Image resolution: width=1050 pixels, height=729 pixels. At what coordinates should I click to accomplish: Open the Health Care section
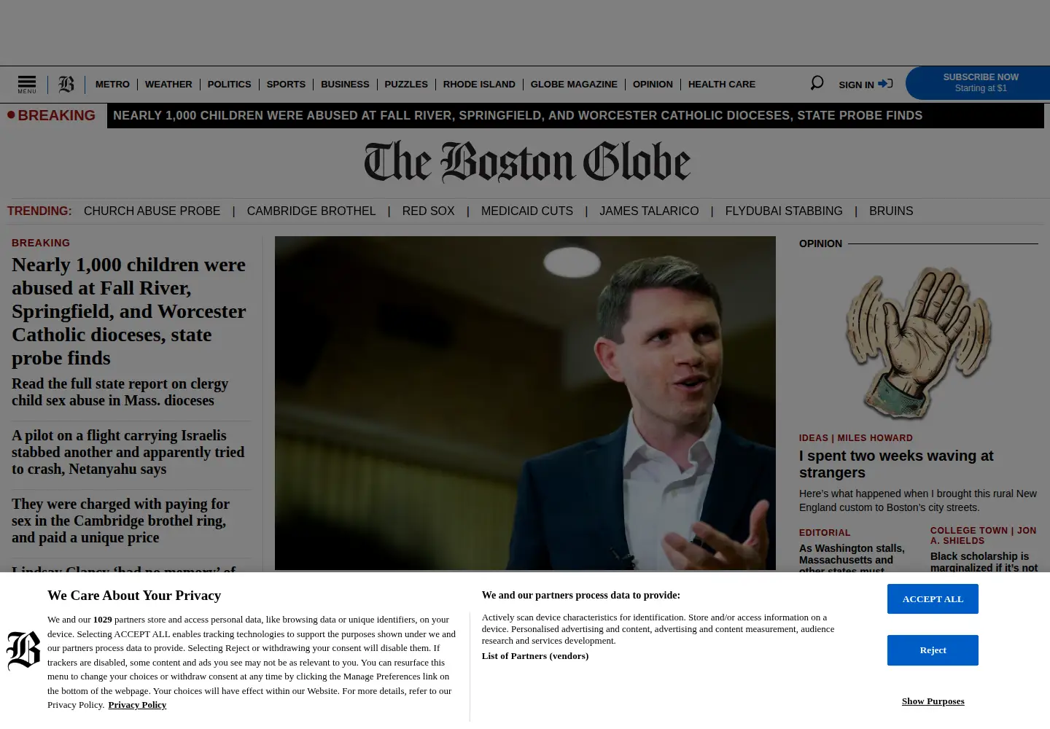point(722,85)
